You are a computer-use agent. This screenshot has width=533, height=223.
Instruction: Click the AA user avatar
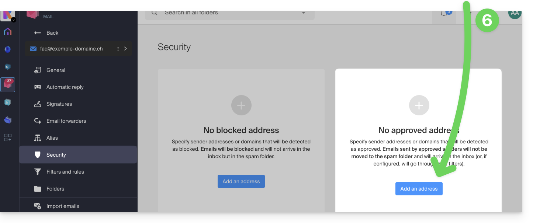515,13
